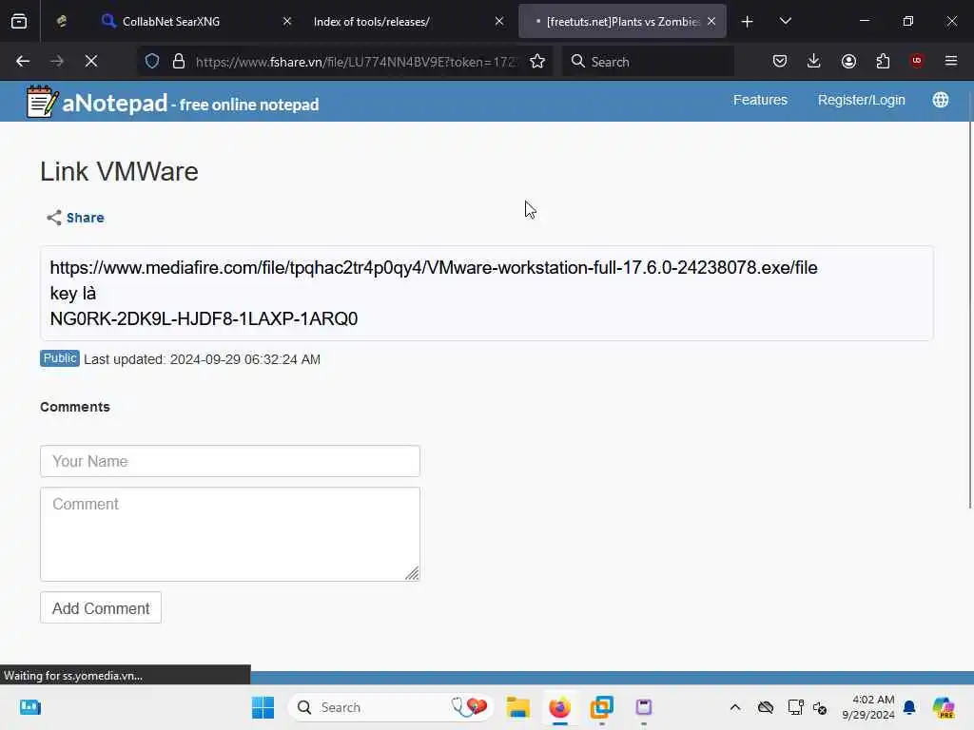Open a new tab with plus button
Viewport: 974px width, 730px height.
(748, 22)
